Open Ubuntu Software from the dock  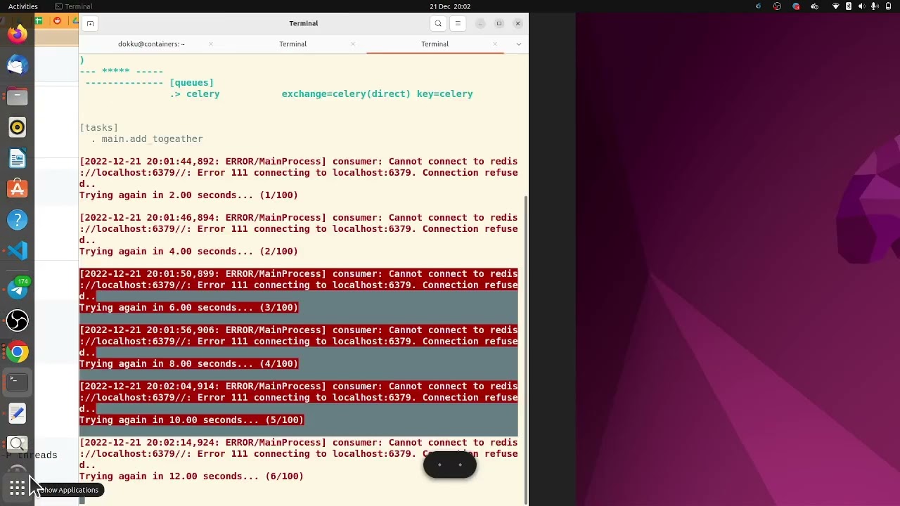pos(18,189)
